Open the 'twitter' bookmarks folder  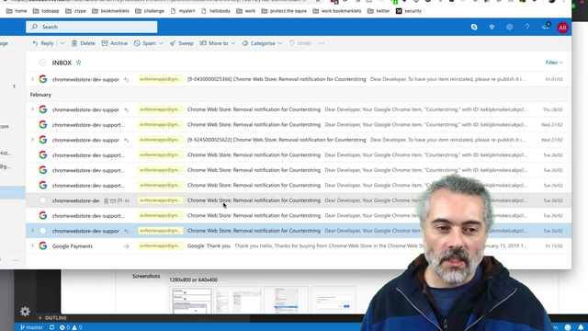tap(379, 11)
